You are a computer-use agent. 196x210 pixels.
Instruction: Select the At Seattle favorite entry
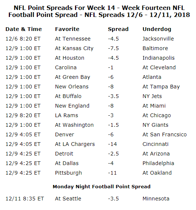[x=68, y=199]
